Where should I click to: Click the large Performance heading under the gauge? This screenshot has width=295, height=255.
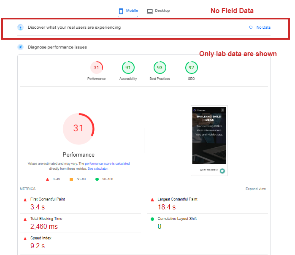[78, 155]
